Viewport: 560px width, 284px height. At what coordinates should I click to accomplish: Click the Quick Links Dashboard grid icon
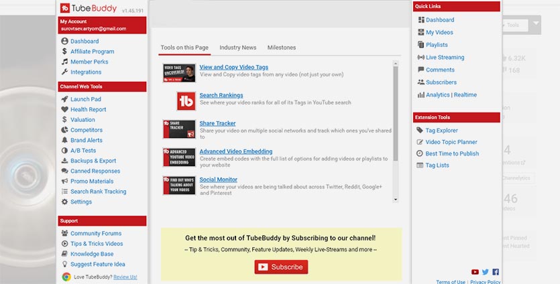coord(421,19)
